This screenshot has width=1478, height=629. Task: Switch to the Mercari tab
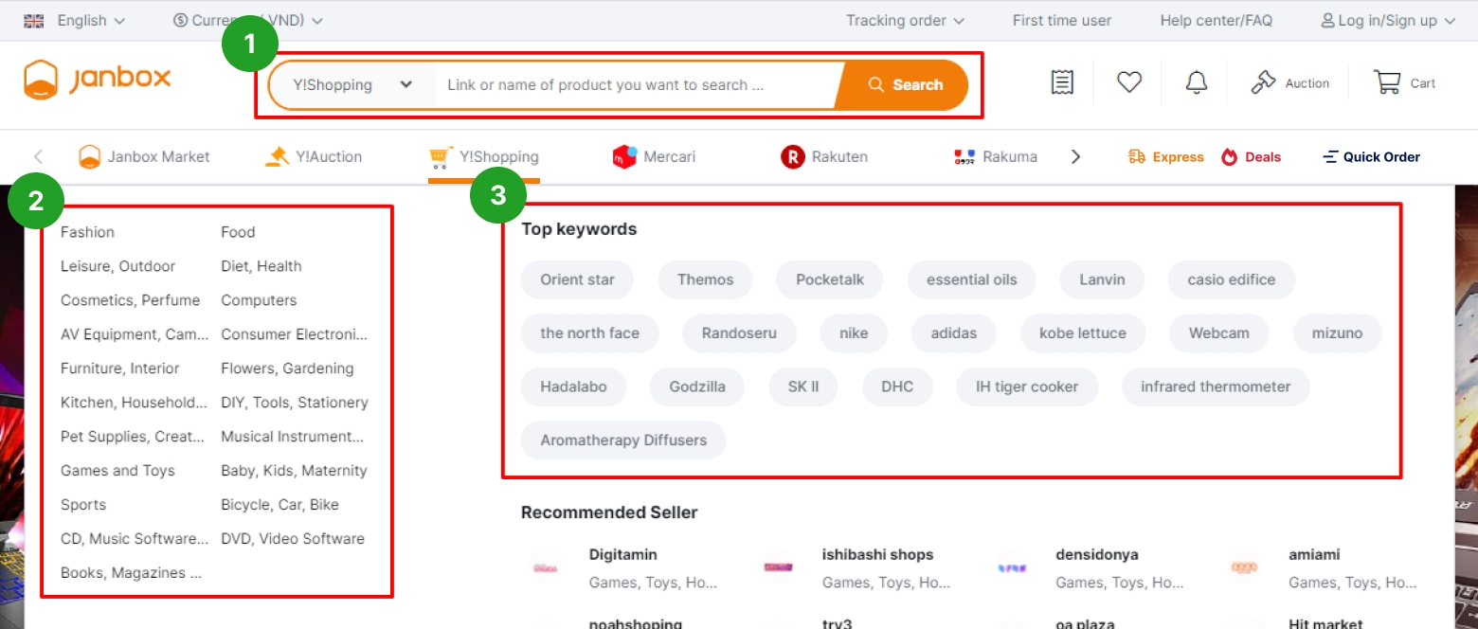pos(654,157)
